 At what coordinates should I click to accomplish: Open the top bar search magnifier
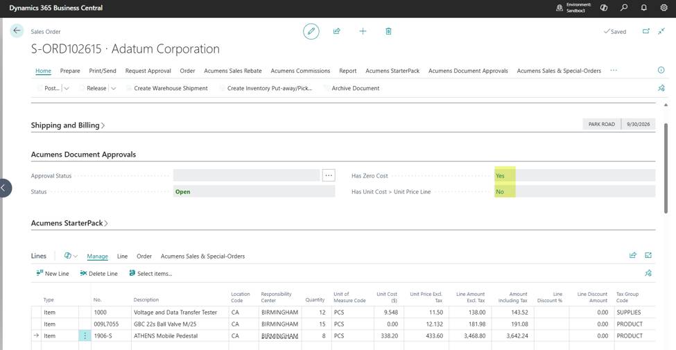(x=624, y=8)
